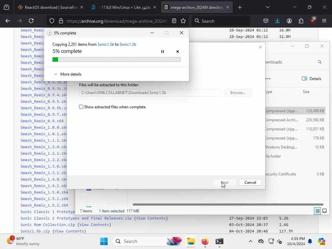The height and width of the screenshot is (249, 332).
Task: Close the extraction wizard with X
Action: [x=260, y=47]
